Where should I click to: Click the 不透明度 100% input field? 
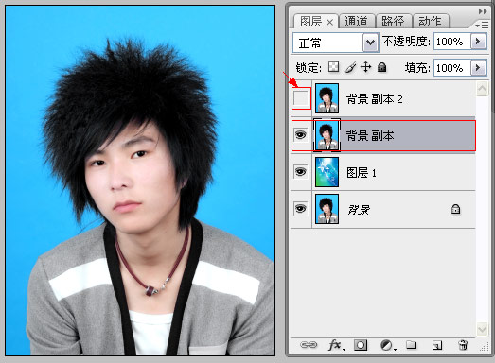click(x=452, y=42)
